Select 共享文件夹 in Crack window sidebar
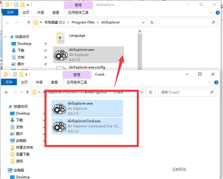Viewport: 223px width, 179px height. tap(22, 147)
